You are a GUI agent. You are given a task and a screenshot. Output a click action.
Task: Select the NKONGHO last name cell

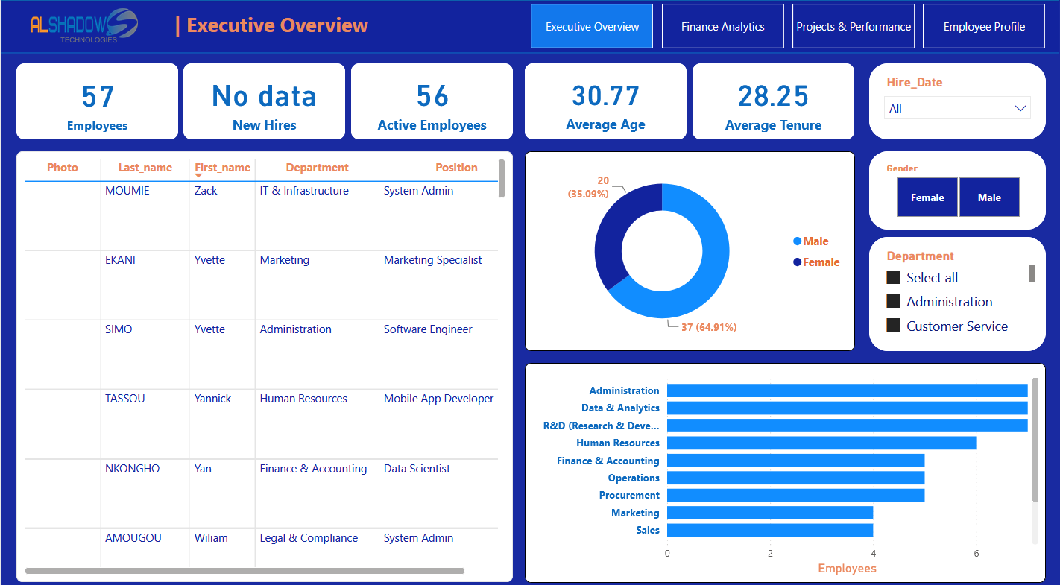[133, 469]
